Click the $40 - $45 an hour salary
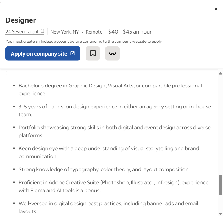223x216 pixels. pos(130,32)
